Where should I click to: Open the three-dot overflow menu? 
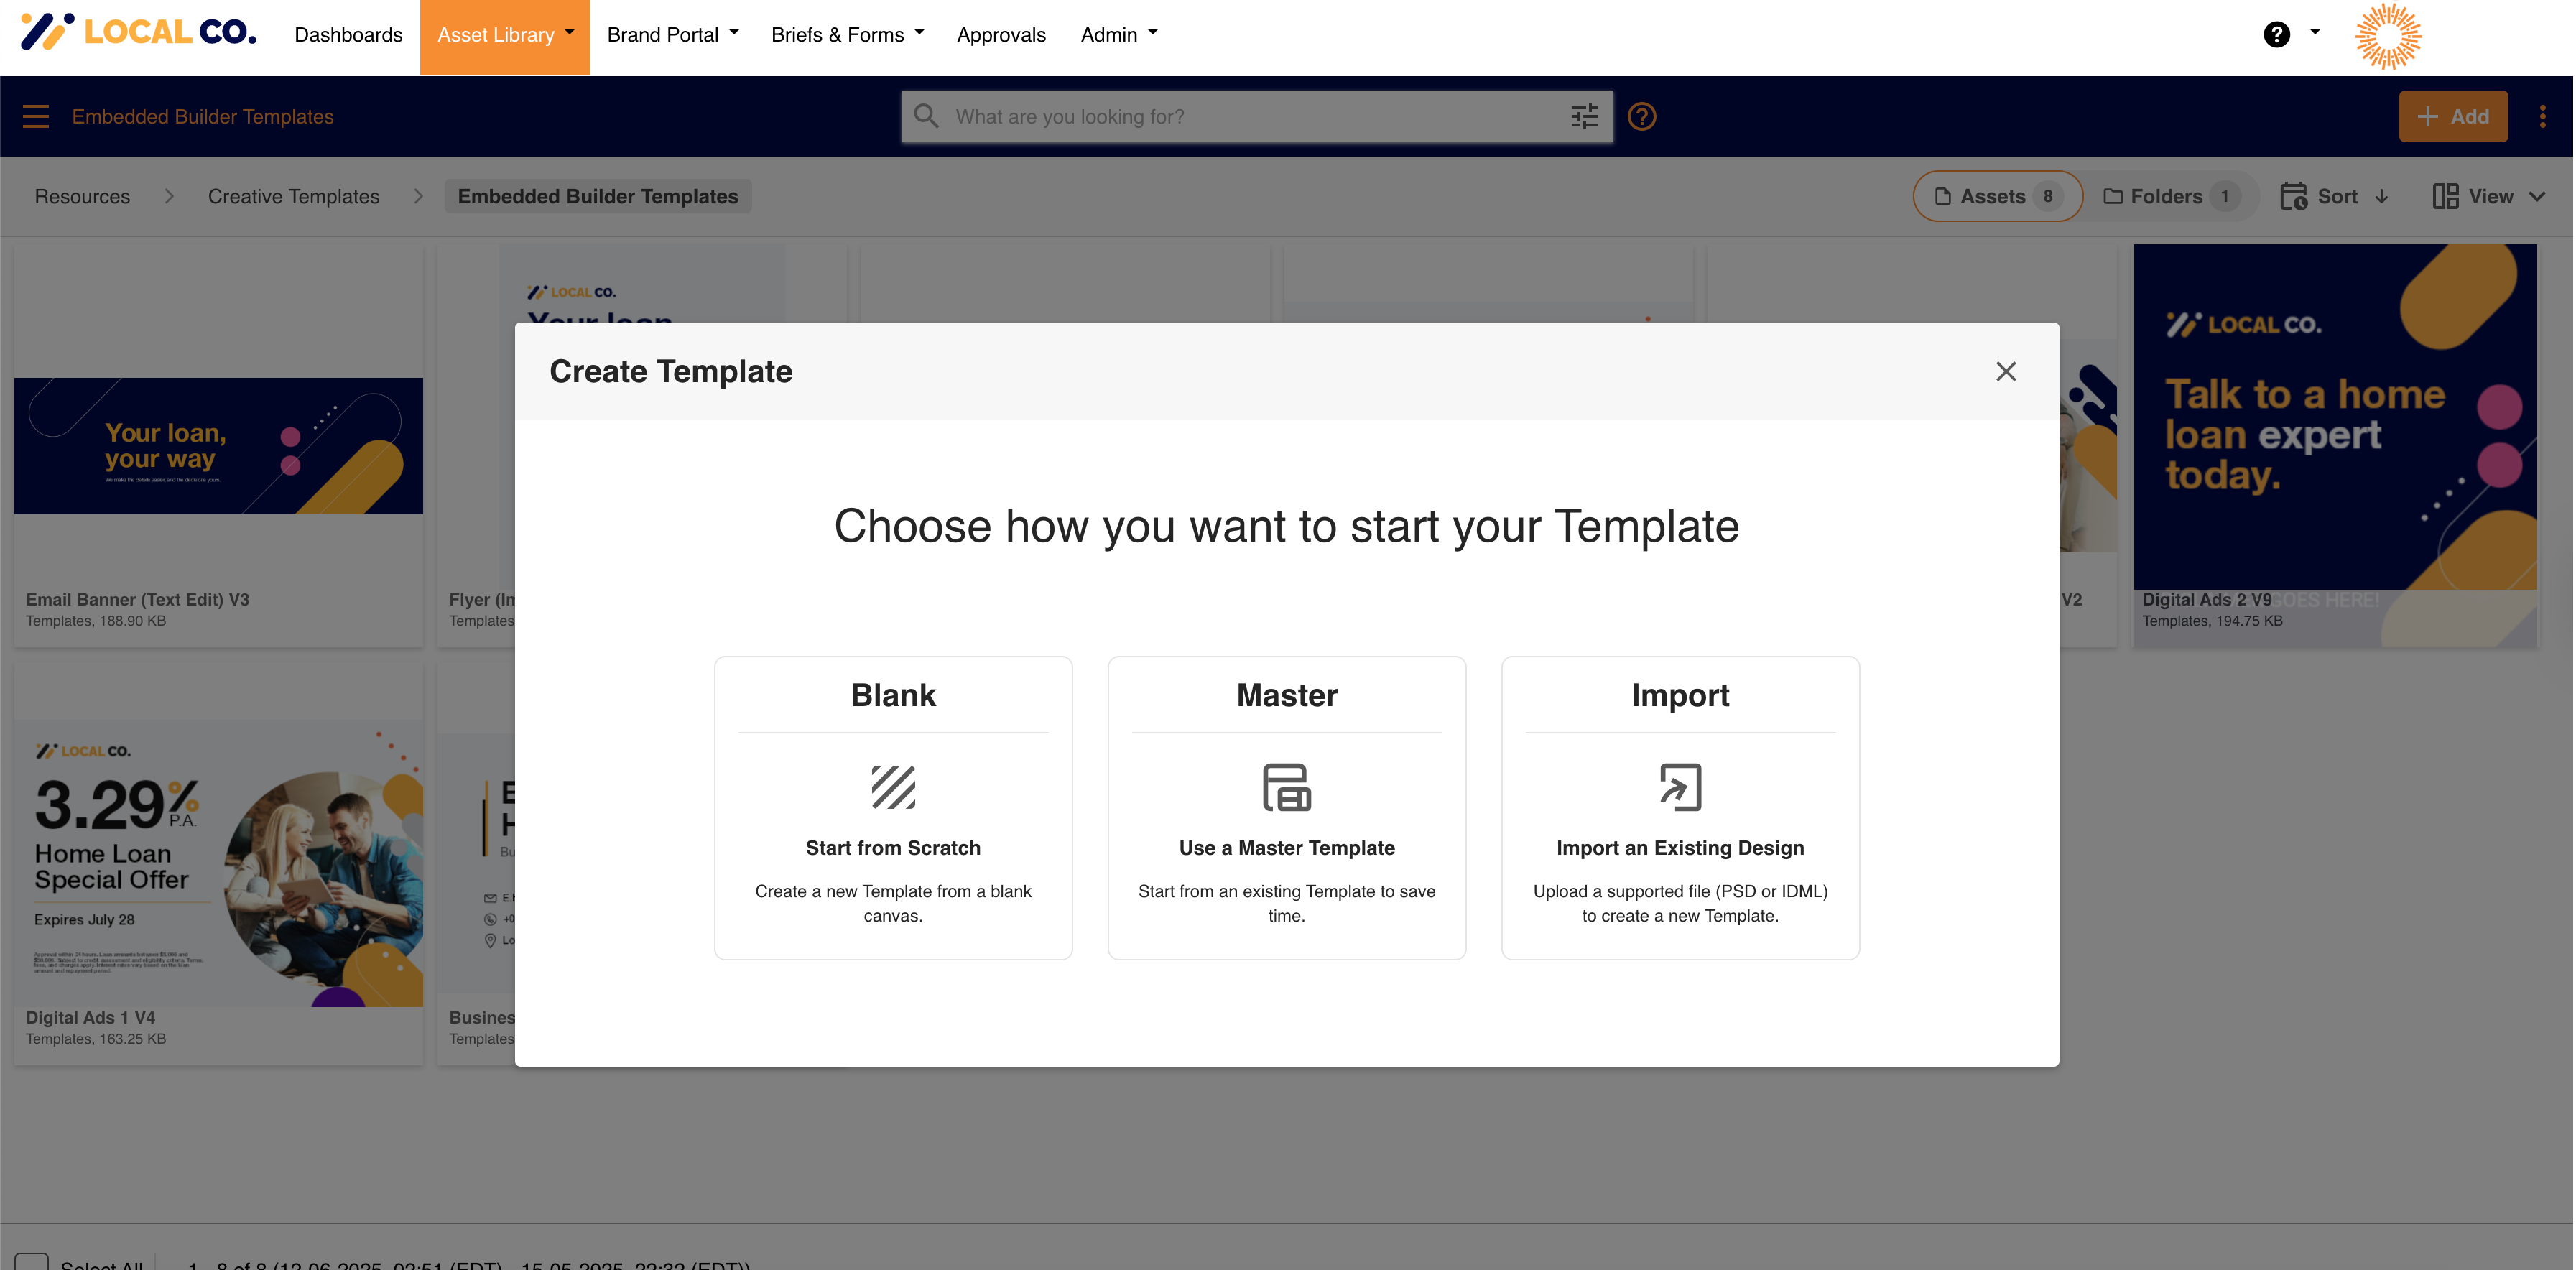2544,116
